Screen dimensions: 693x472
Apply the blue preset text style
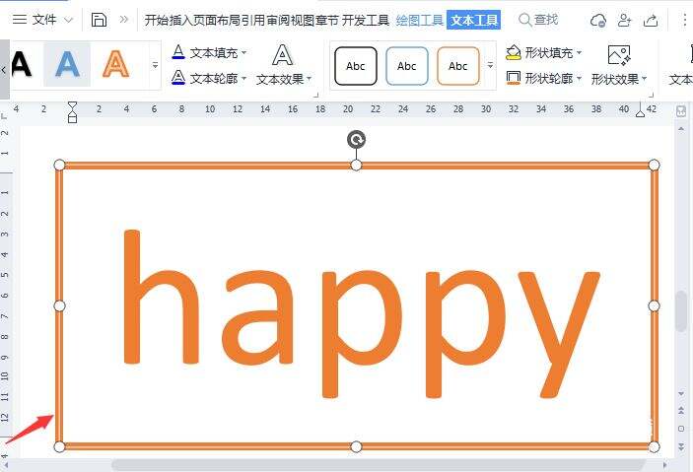point(67,64)
